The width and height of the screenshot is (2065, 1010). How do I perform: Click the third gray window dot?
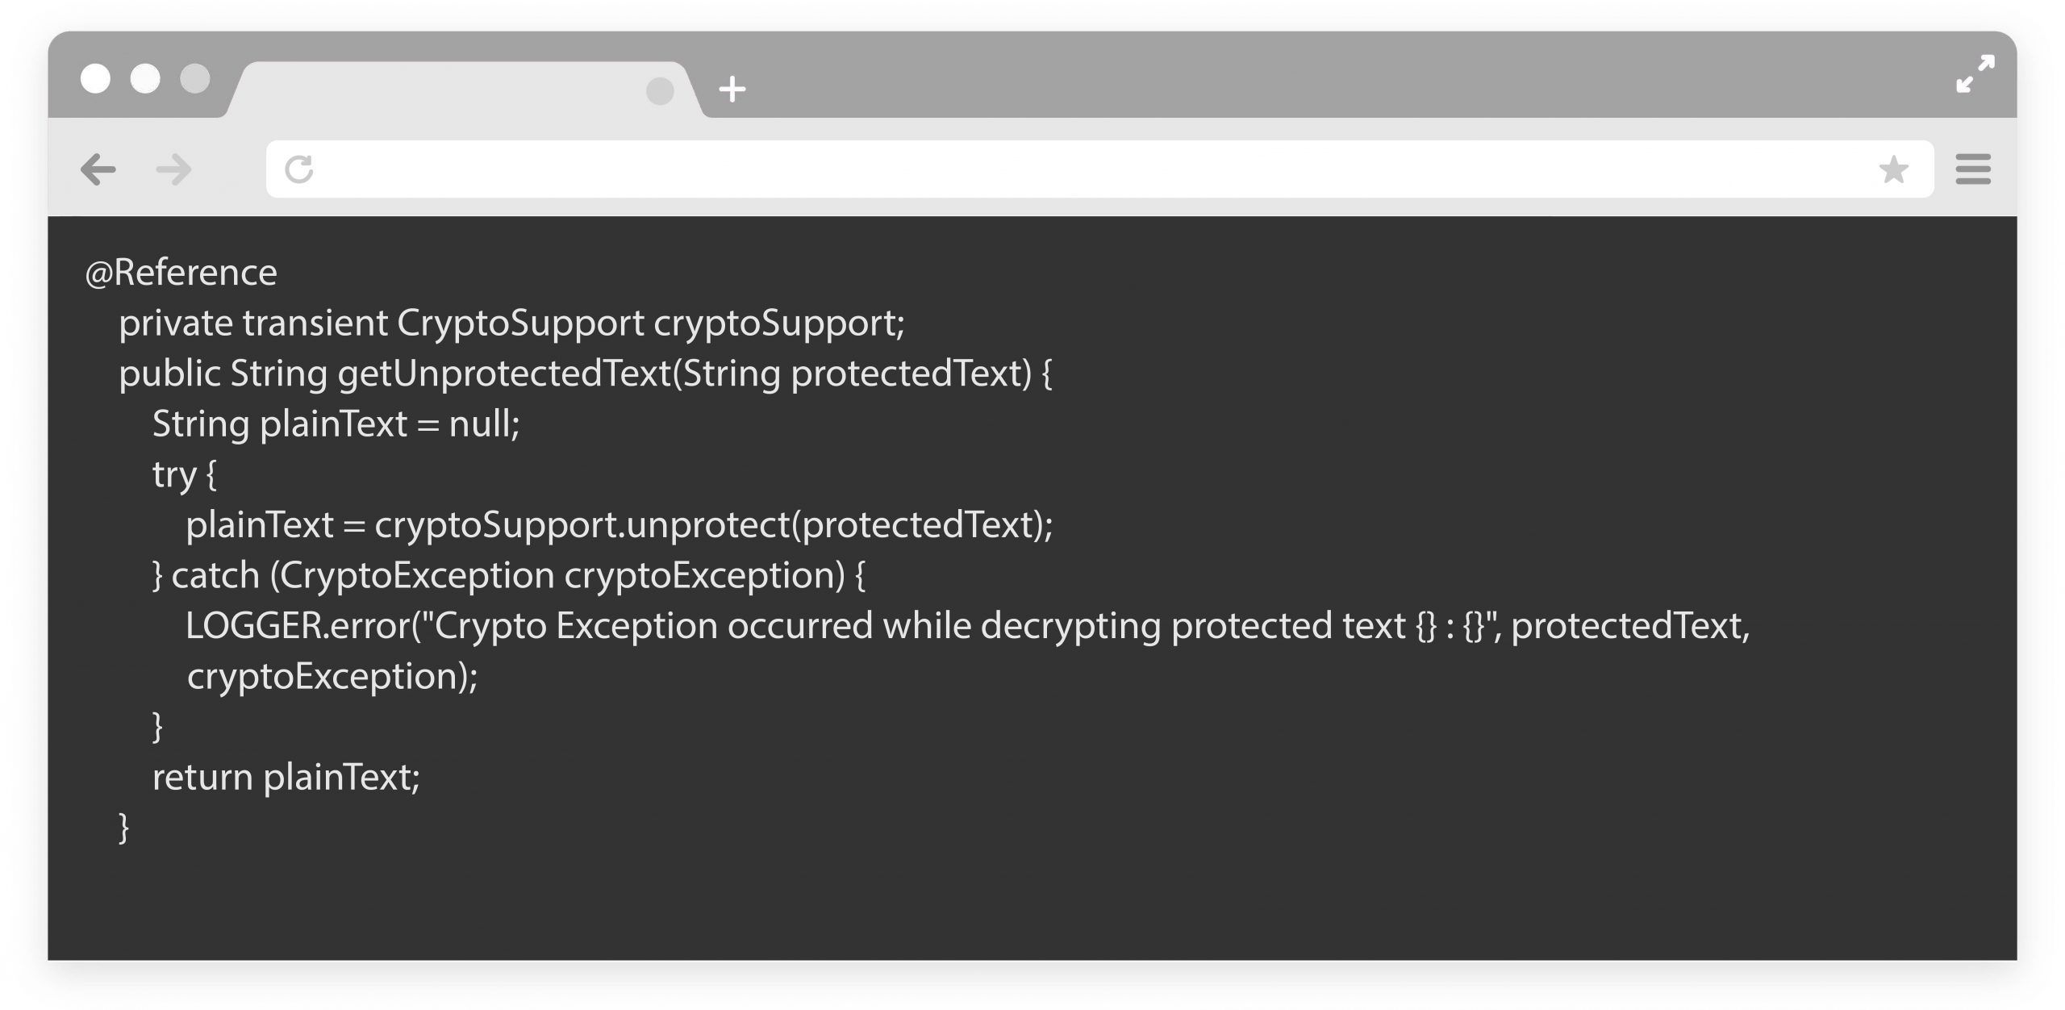194,78
